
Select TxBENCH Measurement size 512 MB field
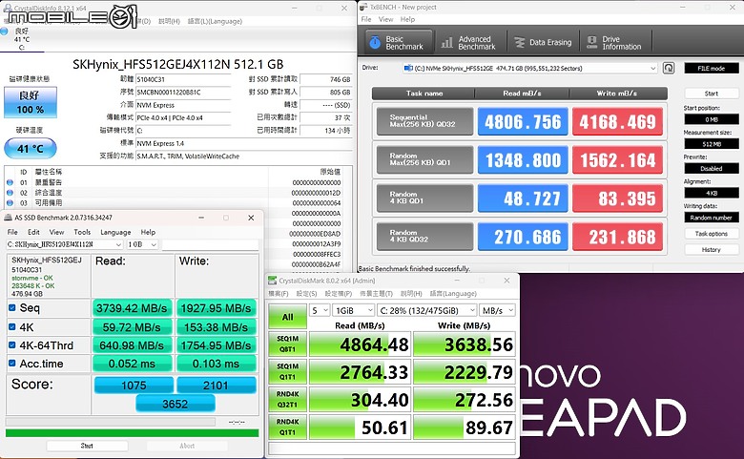click(711, 144)
